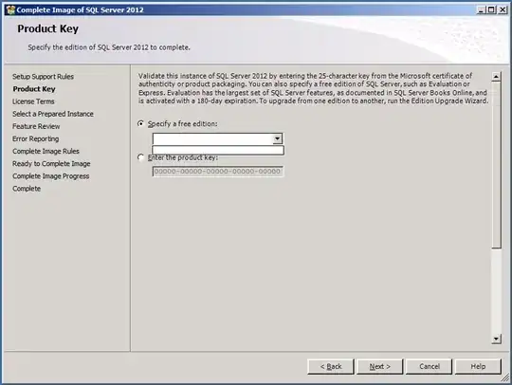Screen dimensions: 512x385
Task: Click the SQL Server setup title bar icon
Action: 10,10
